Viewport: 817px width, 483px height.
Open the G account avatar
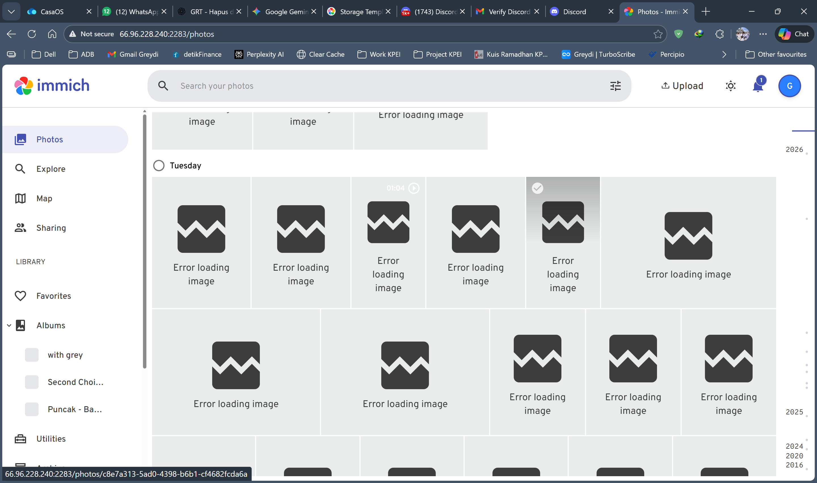coord(789,86)
